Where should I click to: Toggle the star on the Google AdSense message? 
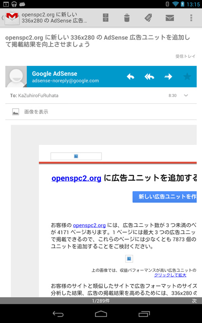187,77
